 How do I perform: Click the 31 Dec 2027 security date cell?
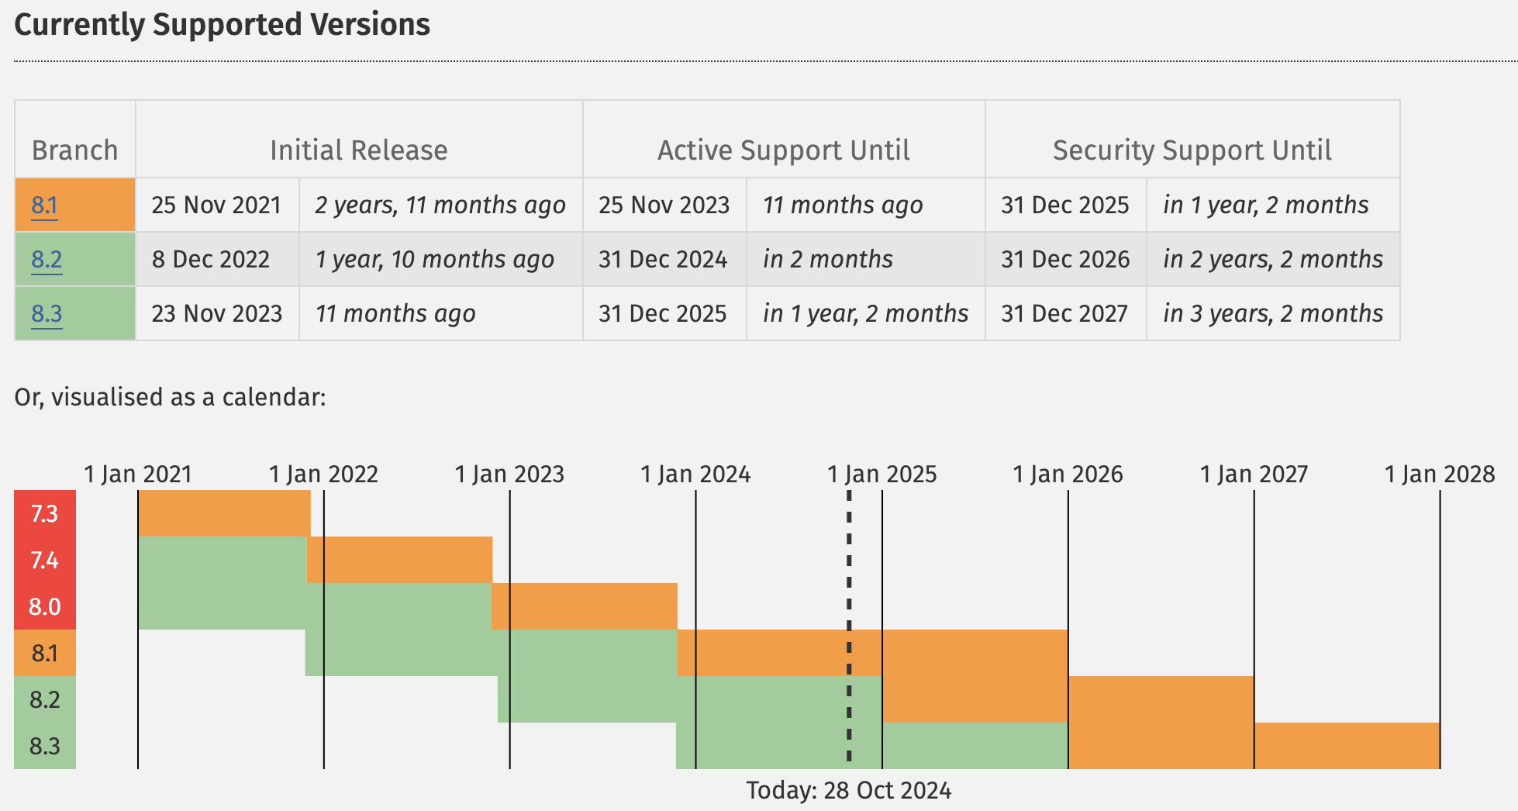click(x=1064, y=314)
